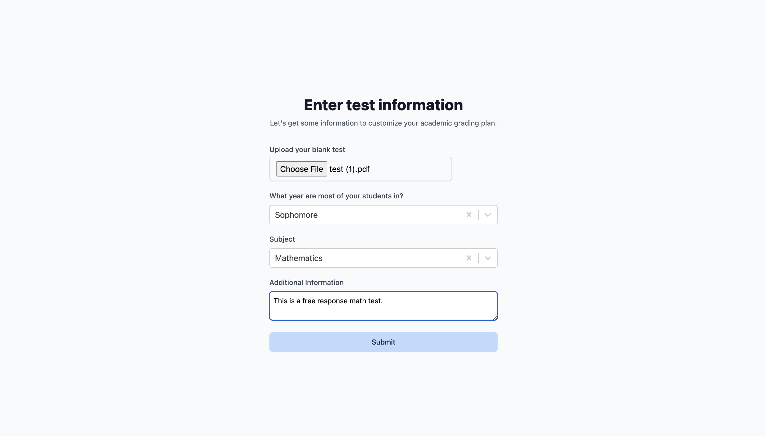Click the test (1).pdf file name
Screen dimensions: 766x436
[349, 169]
